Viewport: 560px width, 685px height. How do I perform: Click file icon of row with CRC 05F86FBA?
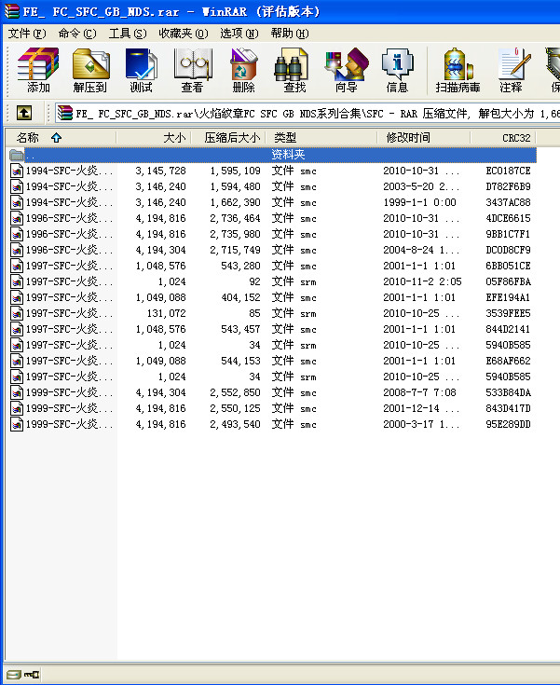[x=17, y=281]
